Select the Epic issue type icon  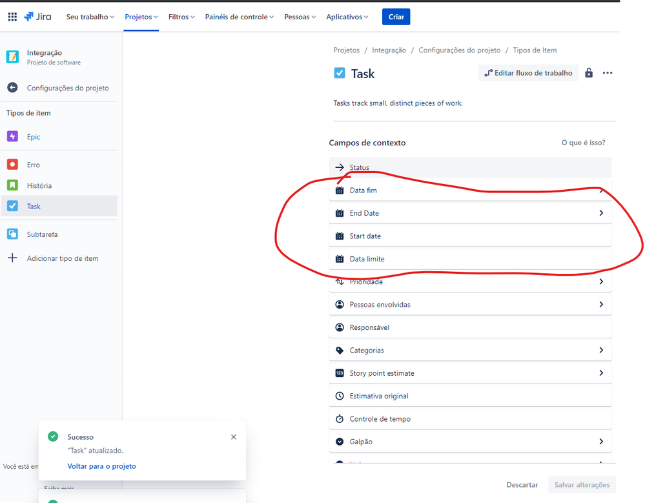tap(13, 136)
